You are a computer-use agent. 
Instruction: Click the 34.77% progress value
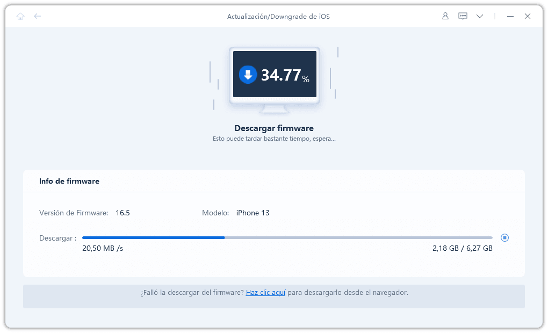click(285, 75)
